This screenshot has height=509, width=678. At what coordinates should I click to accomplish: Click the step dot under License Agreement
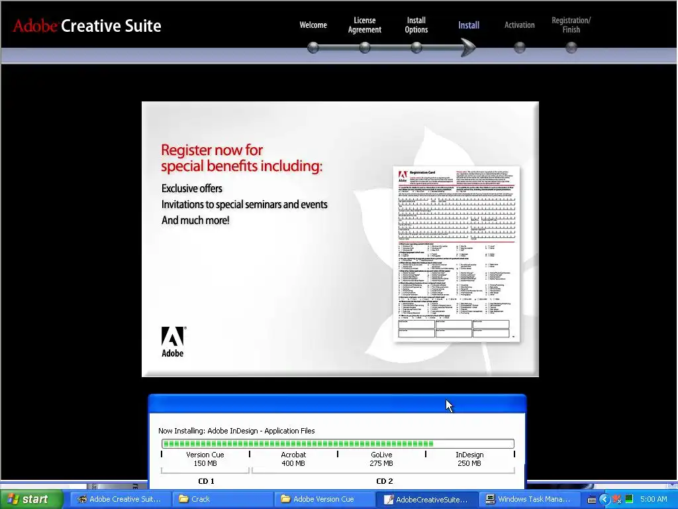tap(365, 48)
